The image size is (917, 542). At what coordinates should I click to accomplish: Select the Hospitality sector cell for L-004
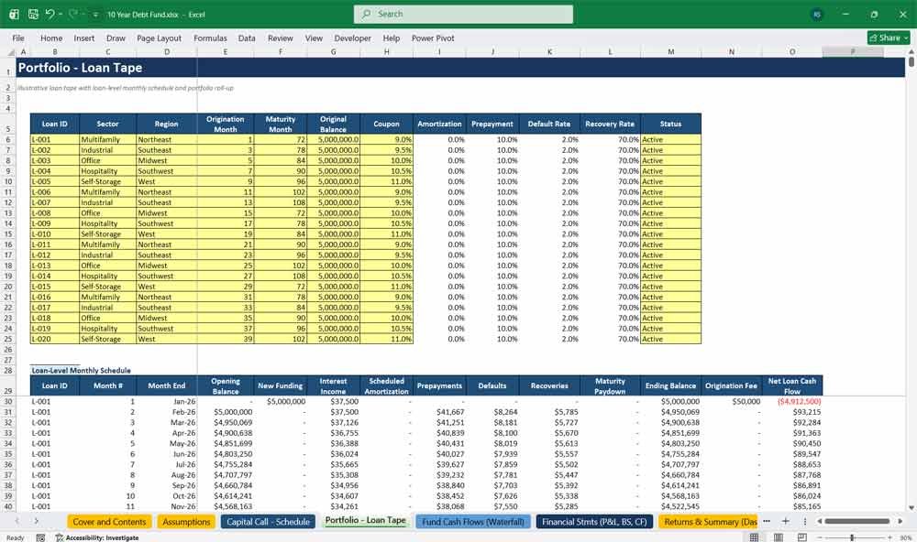pyautogui.click(x=107, y=171)
